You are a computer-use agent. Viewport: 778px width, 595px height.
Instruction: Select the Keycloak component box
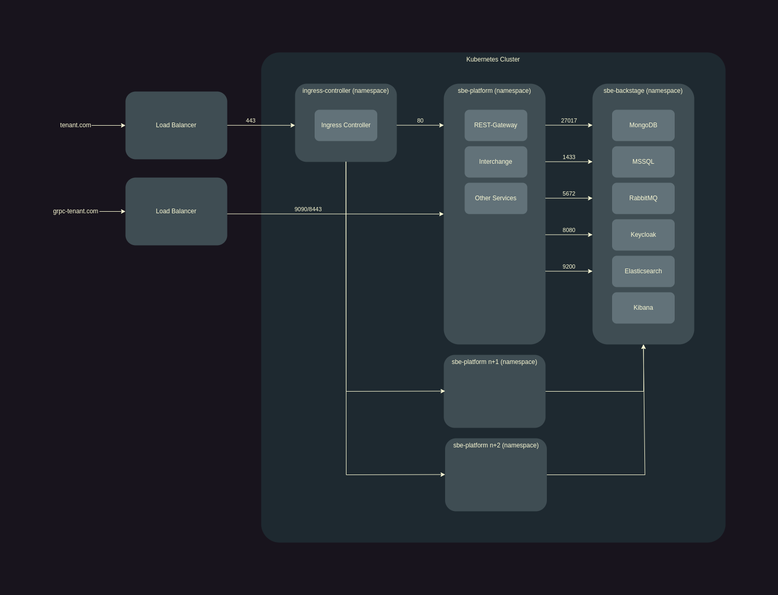click(643, 235)
